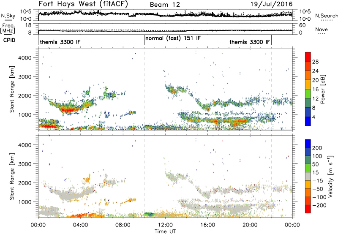This screenshot has height=234, width=338.
Task: Click the red high-power echo near 03:00 in power panel
Action: pyautogui.click(x=68, y=110)
